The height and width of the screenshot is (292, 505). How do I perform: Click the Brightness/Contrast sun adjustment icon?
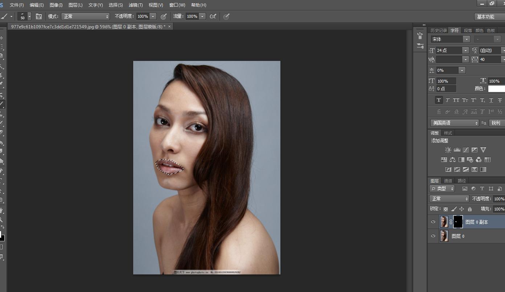coord(448,150)
